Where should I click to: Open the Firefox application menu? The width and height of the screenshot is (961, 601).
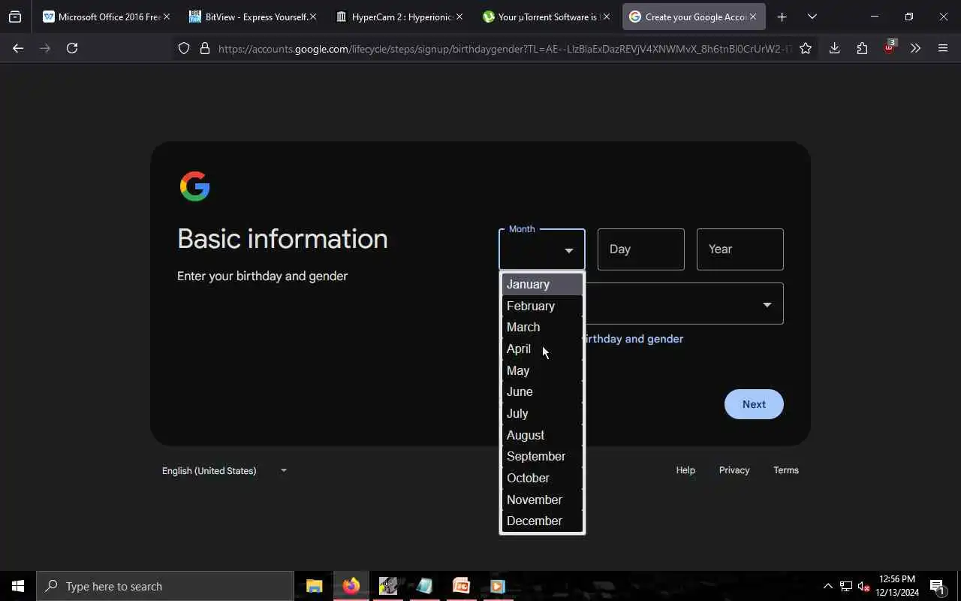point(943,48)
